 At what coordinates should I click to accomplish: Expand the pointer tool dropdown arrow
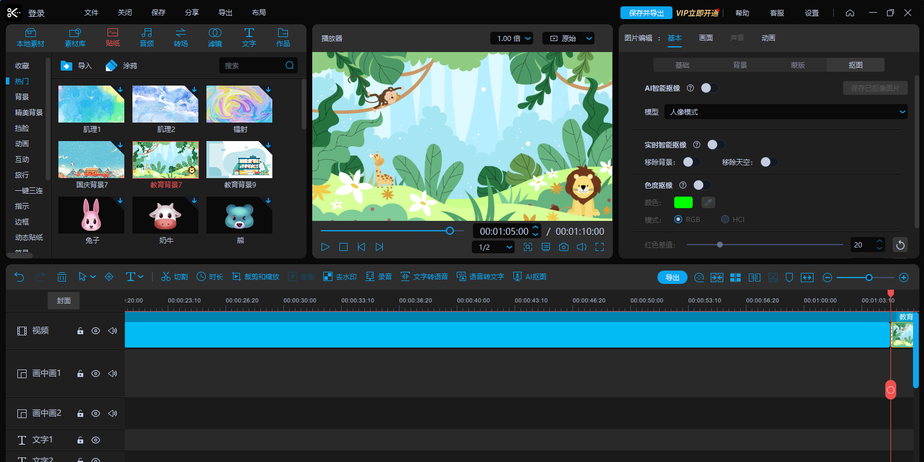click(x=93, y=277)
